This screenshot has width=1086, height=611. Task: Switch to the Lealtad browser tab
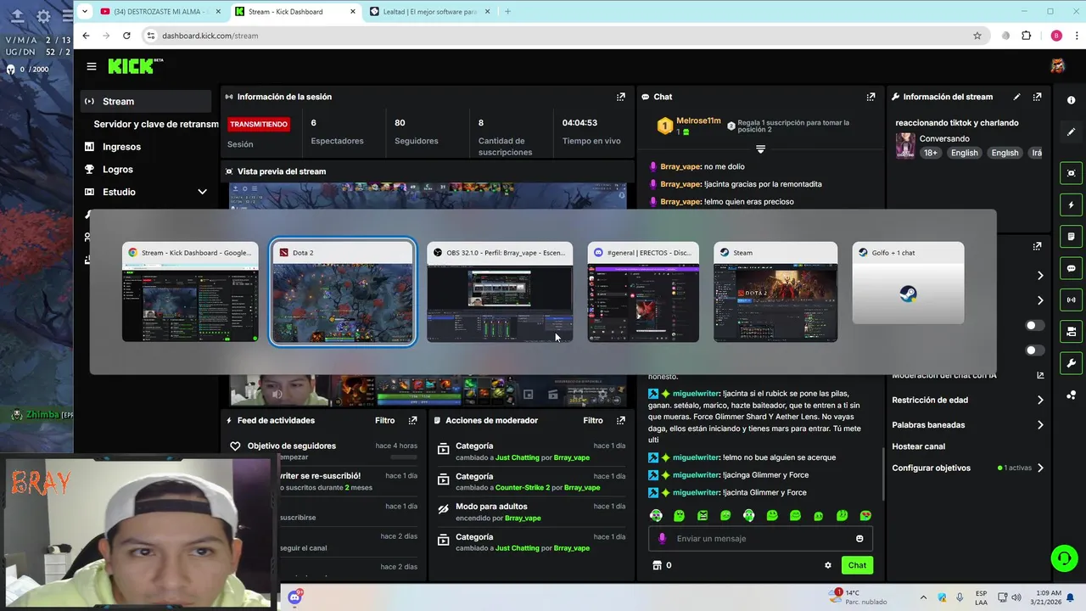428,11
